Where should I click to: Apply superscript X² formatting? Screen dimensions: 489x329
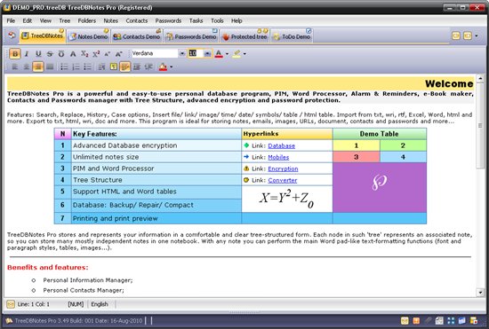point(96,54)
